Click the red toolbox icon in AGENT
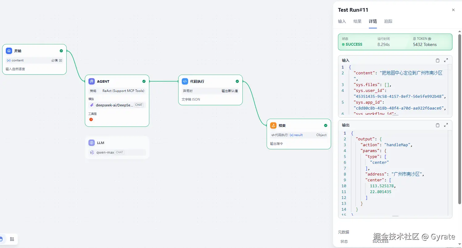 [x=91, y=119]
